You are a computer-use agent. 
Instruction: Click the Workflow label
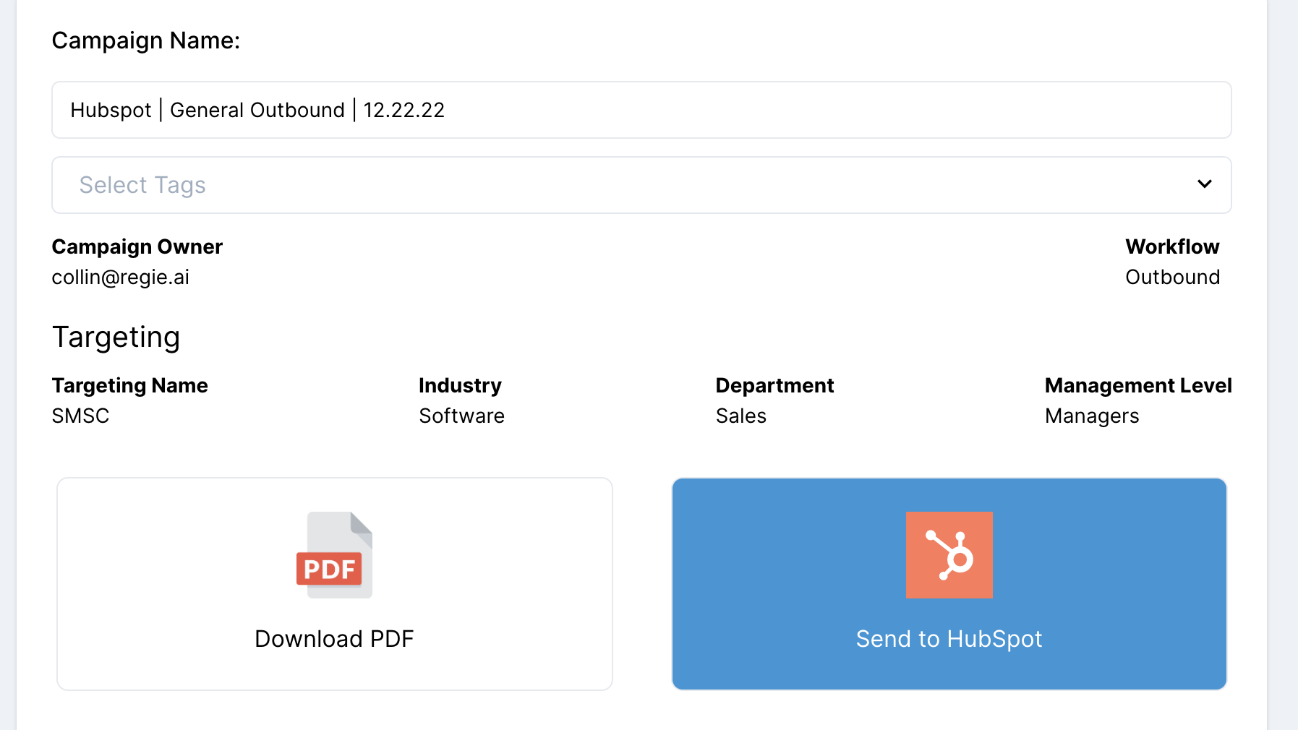coord(1172,247)
